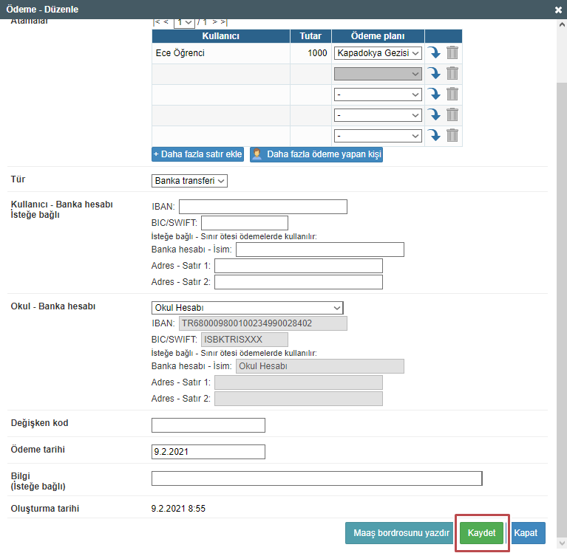Click the scrollbar down arrow

(x=562, y=543)
